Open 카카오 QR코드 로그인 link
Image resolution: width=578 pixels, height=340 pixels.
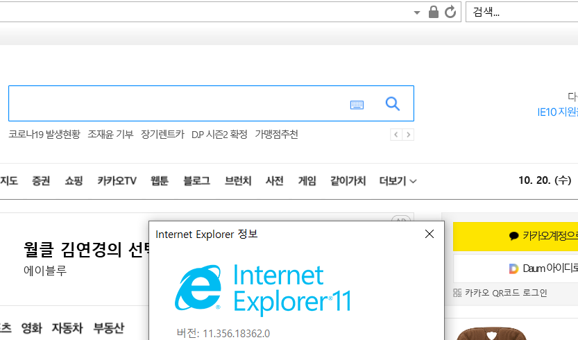click(500, 293)
